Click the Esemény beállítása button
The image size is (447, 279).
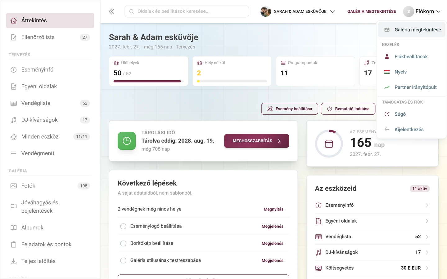[290, 109]
